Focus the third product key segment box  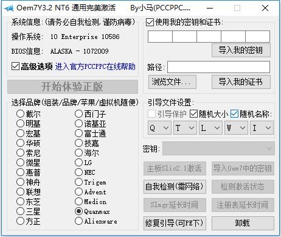coord(209,37)
